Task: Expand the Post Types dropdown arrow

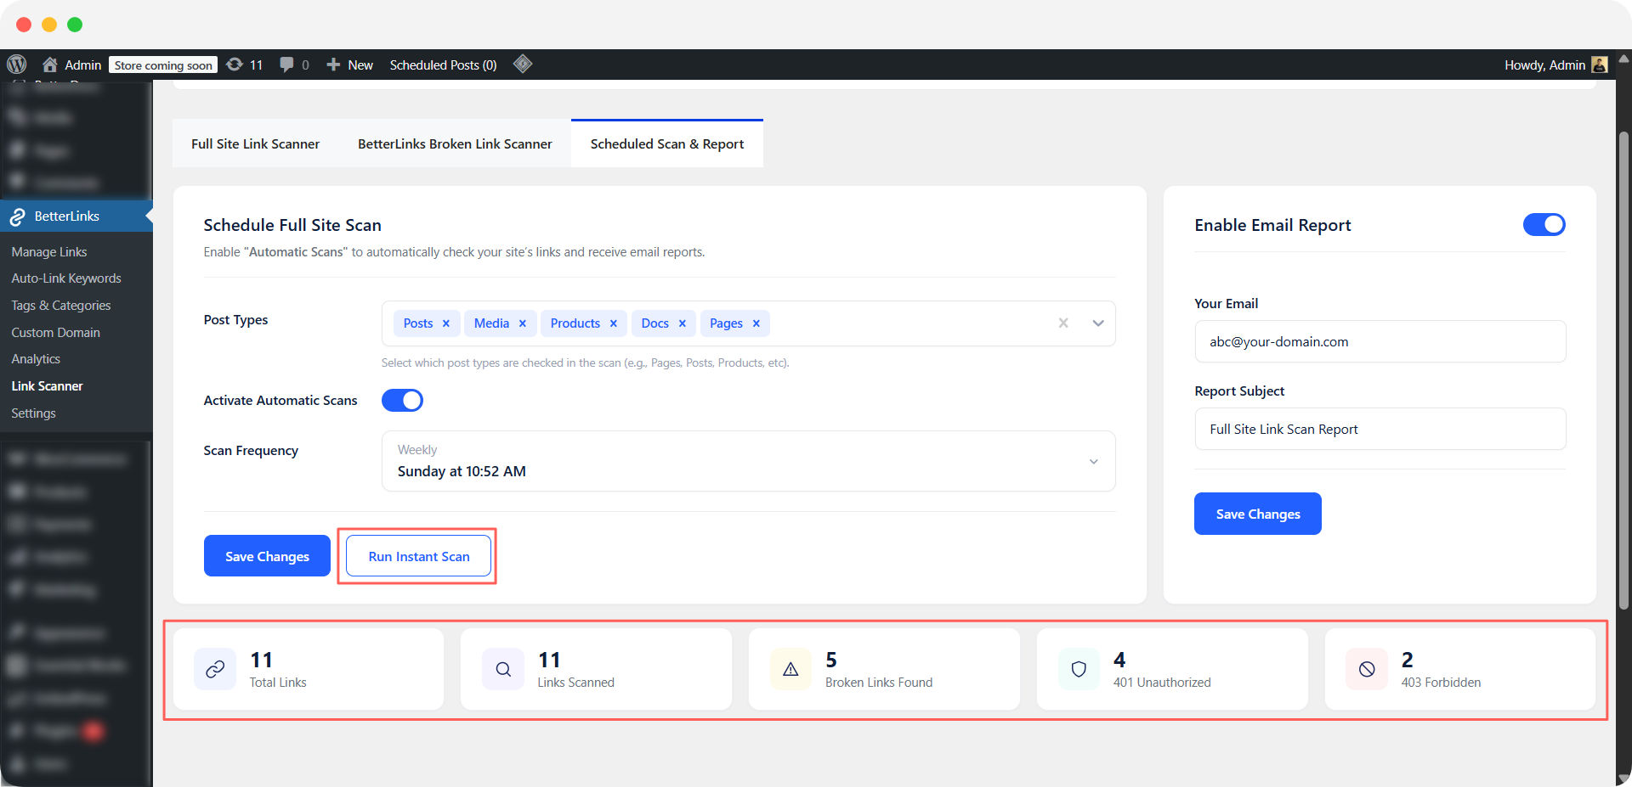Action: tap(1097, 323)
